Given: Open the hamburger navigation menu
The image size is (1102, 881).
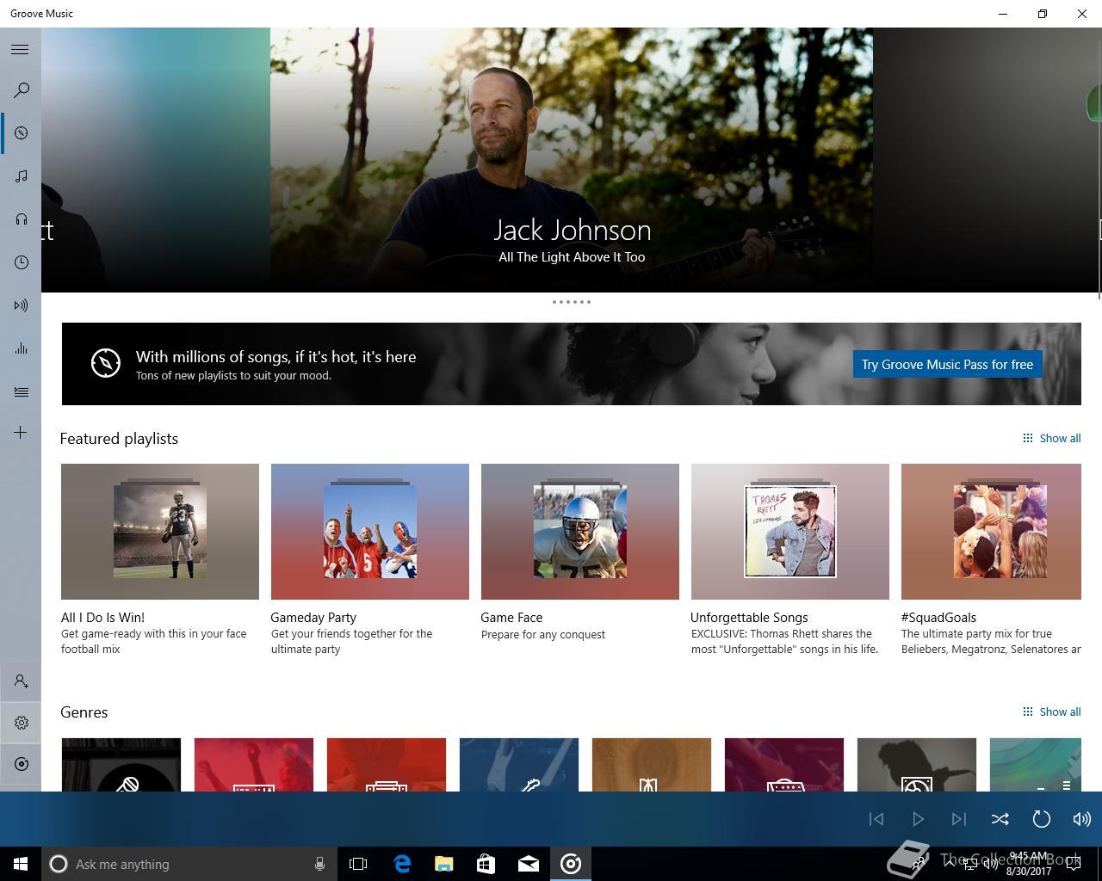Looking at the screenshot, I should tap(20, 50).
